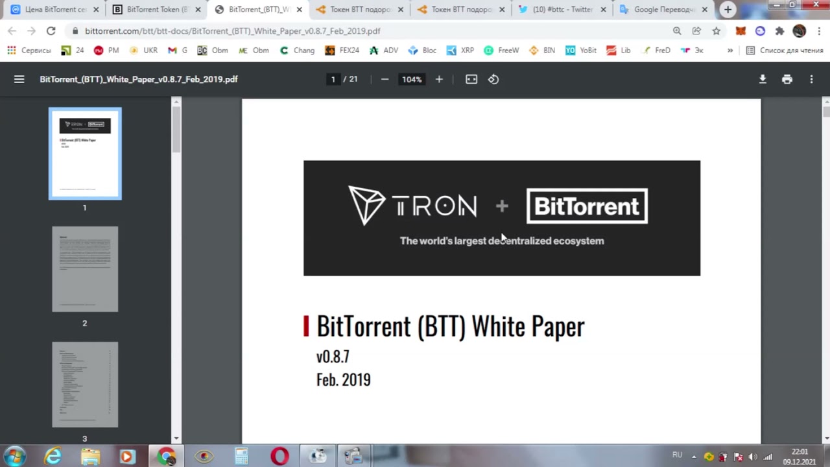The height and width of the screenshot is (467, 830).
Task: Print the PDF document
Action: [x=787, y=79]
